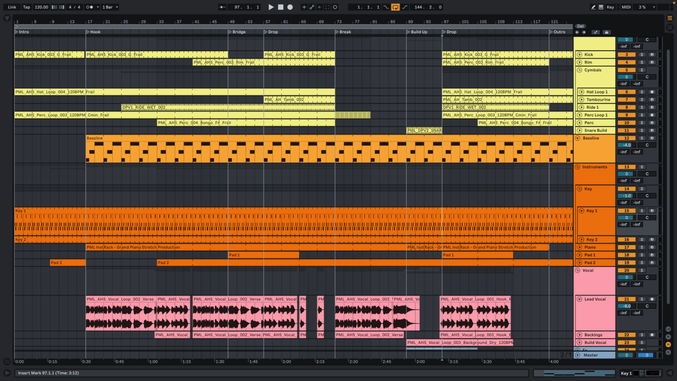Toggle the Arrangement Loop switch
This screenshot has width=677, height=381.
tap(395, 7)
